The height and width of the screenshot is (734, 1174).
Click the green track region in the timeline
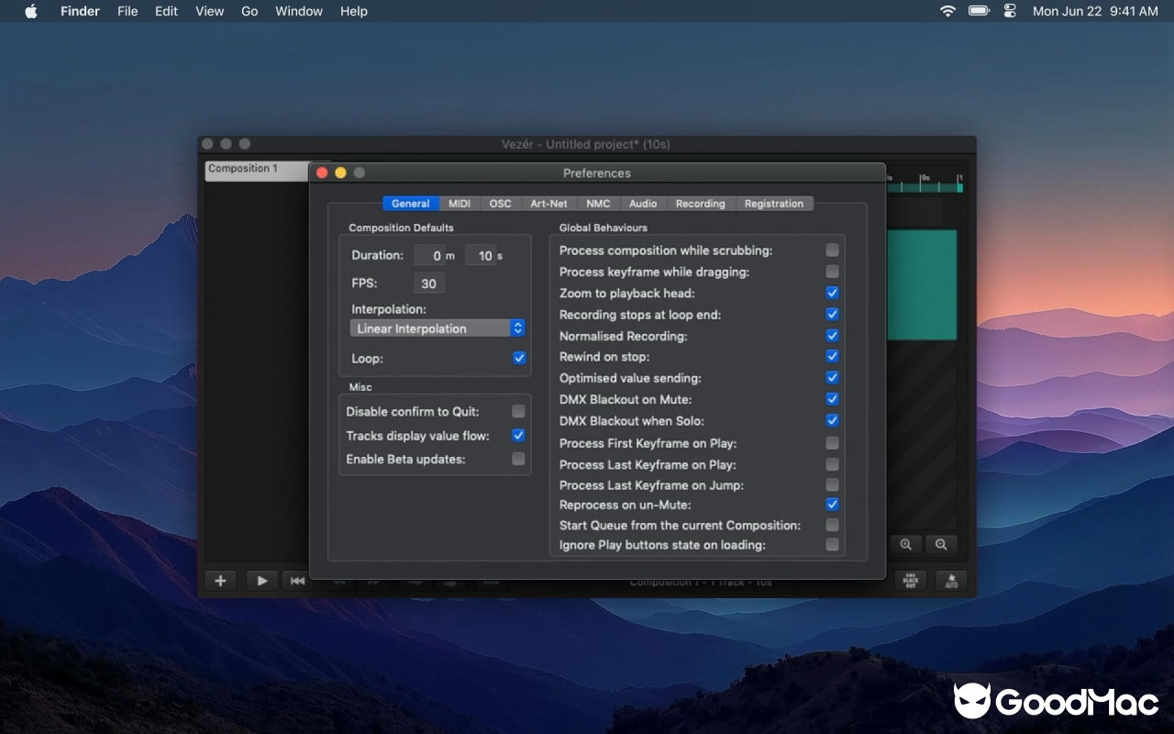tap(922, 284)
